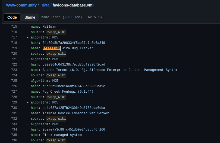This screenshot has width=220, height=143.
Task: Click 'algorithm: MD5' on line 729
Action: coord(45,102)
